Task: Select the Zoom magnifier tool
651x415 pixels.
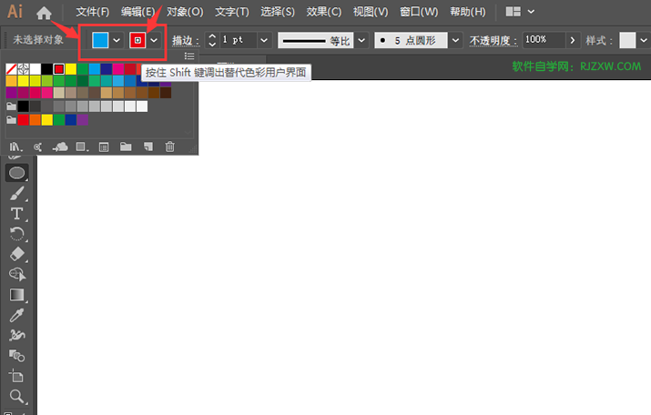Action: [17, 396]
